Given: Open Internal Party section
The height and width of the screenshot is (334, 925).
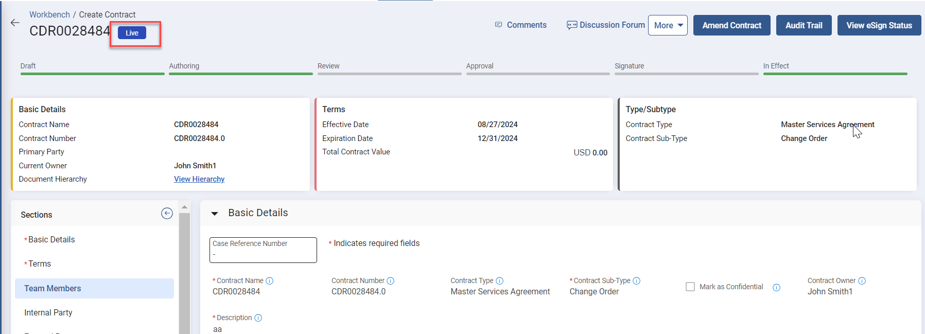Looking at the screenshot, I should point(48,313).
